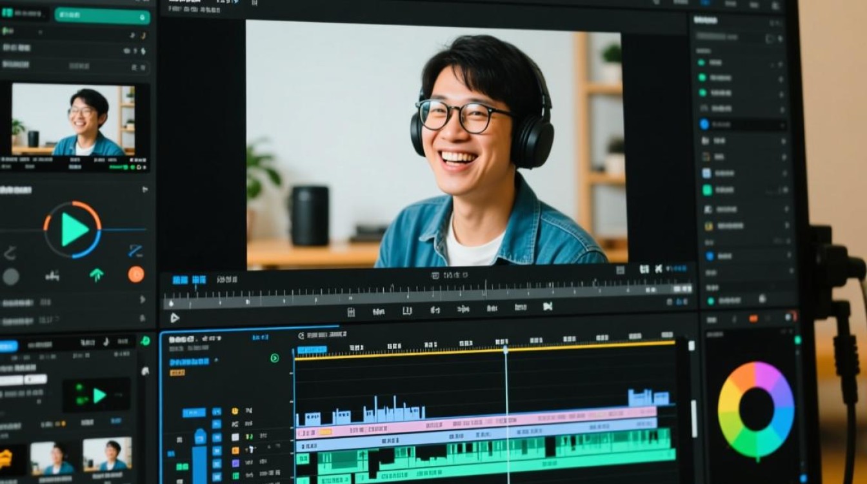The image size is (867, 484).
Task: Click the green swirl icon beside the media panel tabs
Action: pos(145,340)
